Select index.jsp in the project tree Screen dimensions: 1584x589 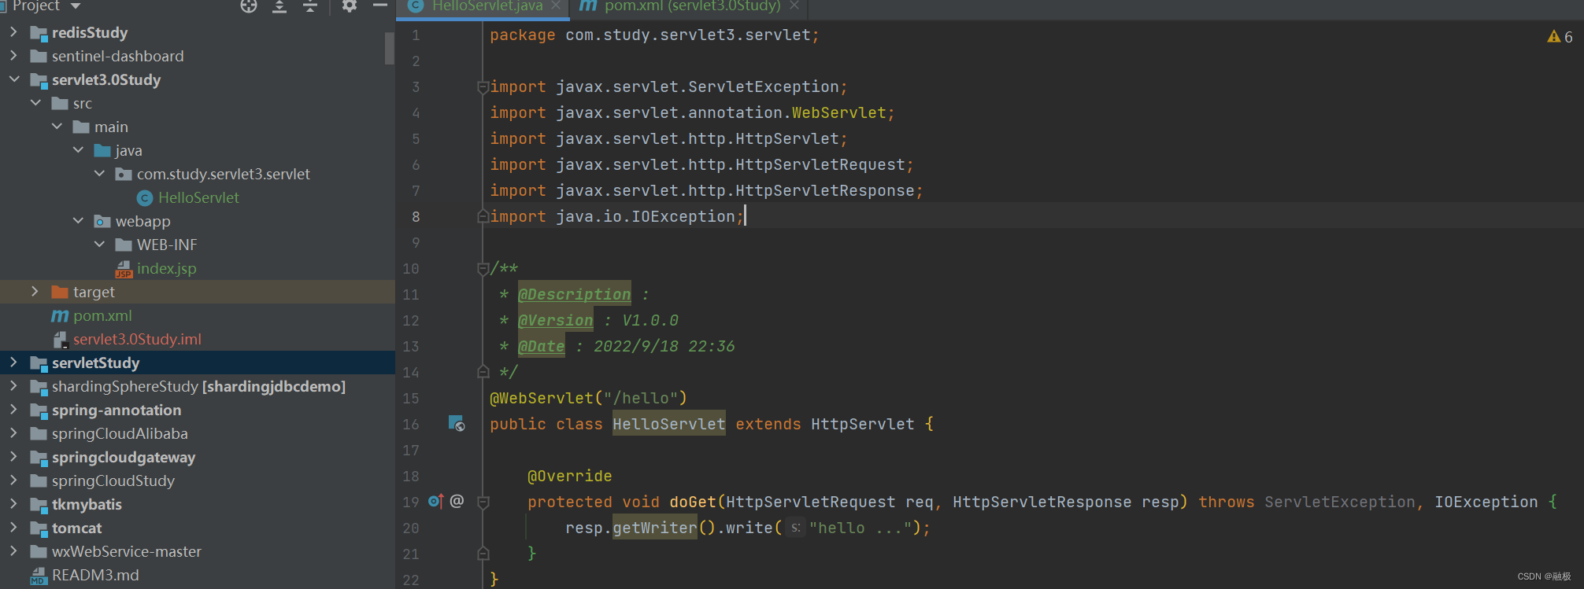tap(166, 268)
